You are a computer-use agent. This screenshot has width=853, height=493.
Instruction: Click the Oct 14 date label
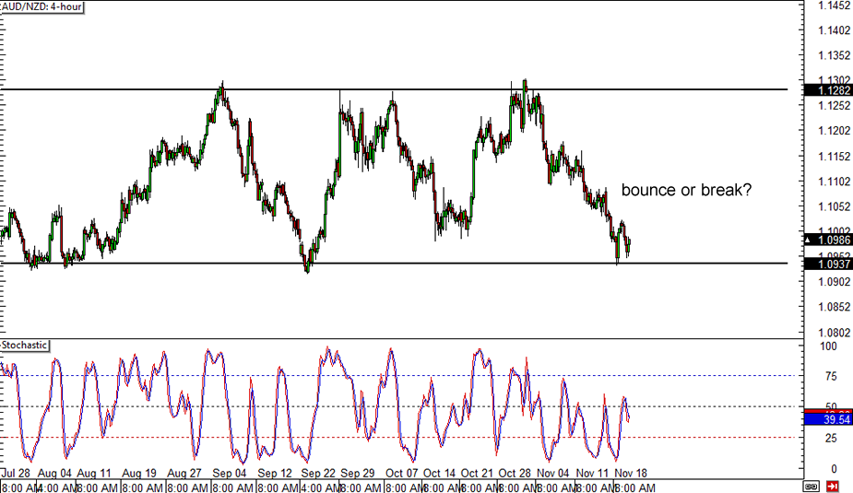(439, 473)
